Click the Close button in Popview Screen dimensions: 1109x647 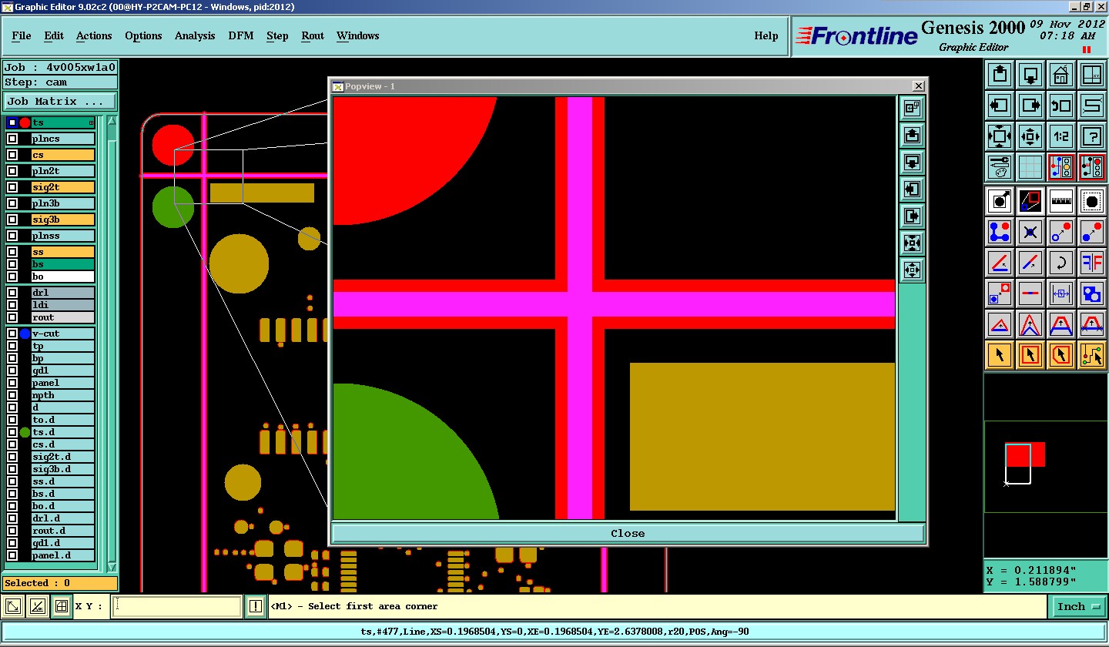coord(628,533)
